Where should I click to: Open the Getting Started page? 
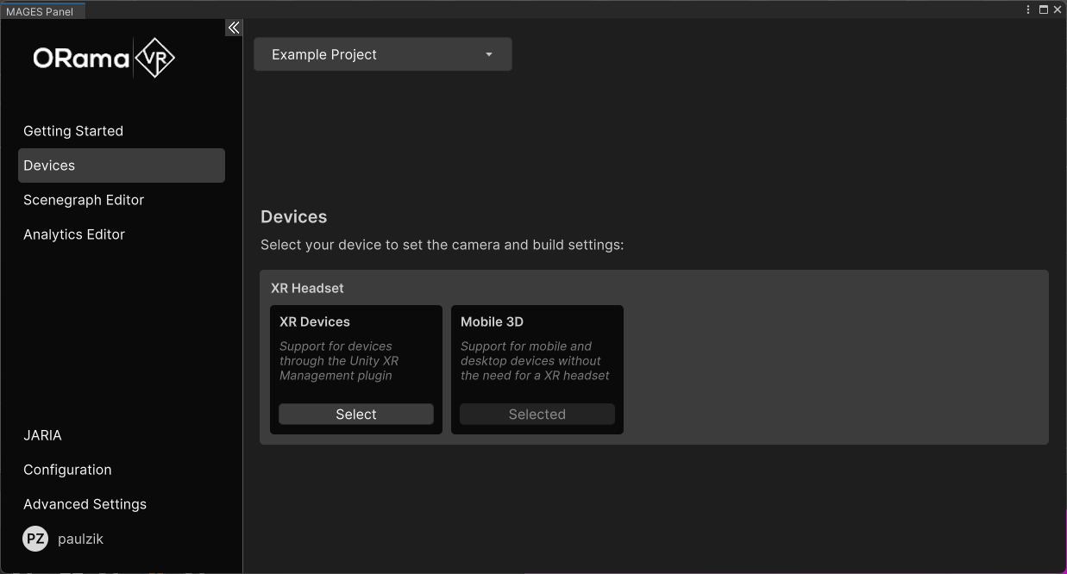[73, 131]
